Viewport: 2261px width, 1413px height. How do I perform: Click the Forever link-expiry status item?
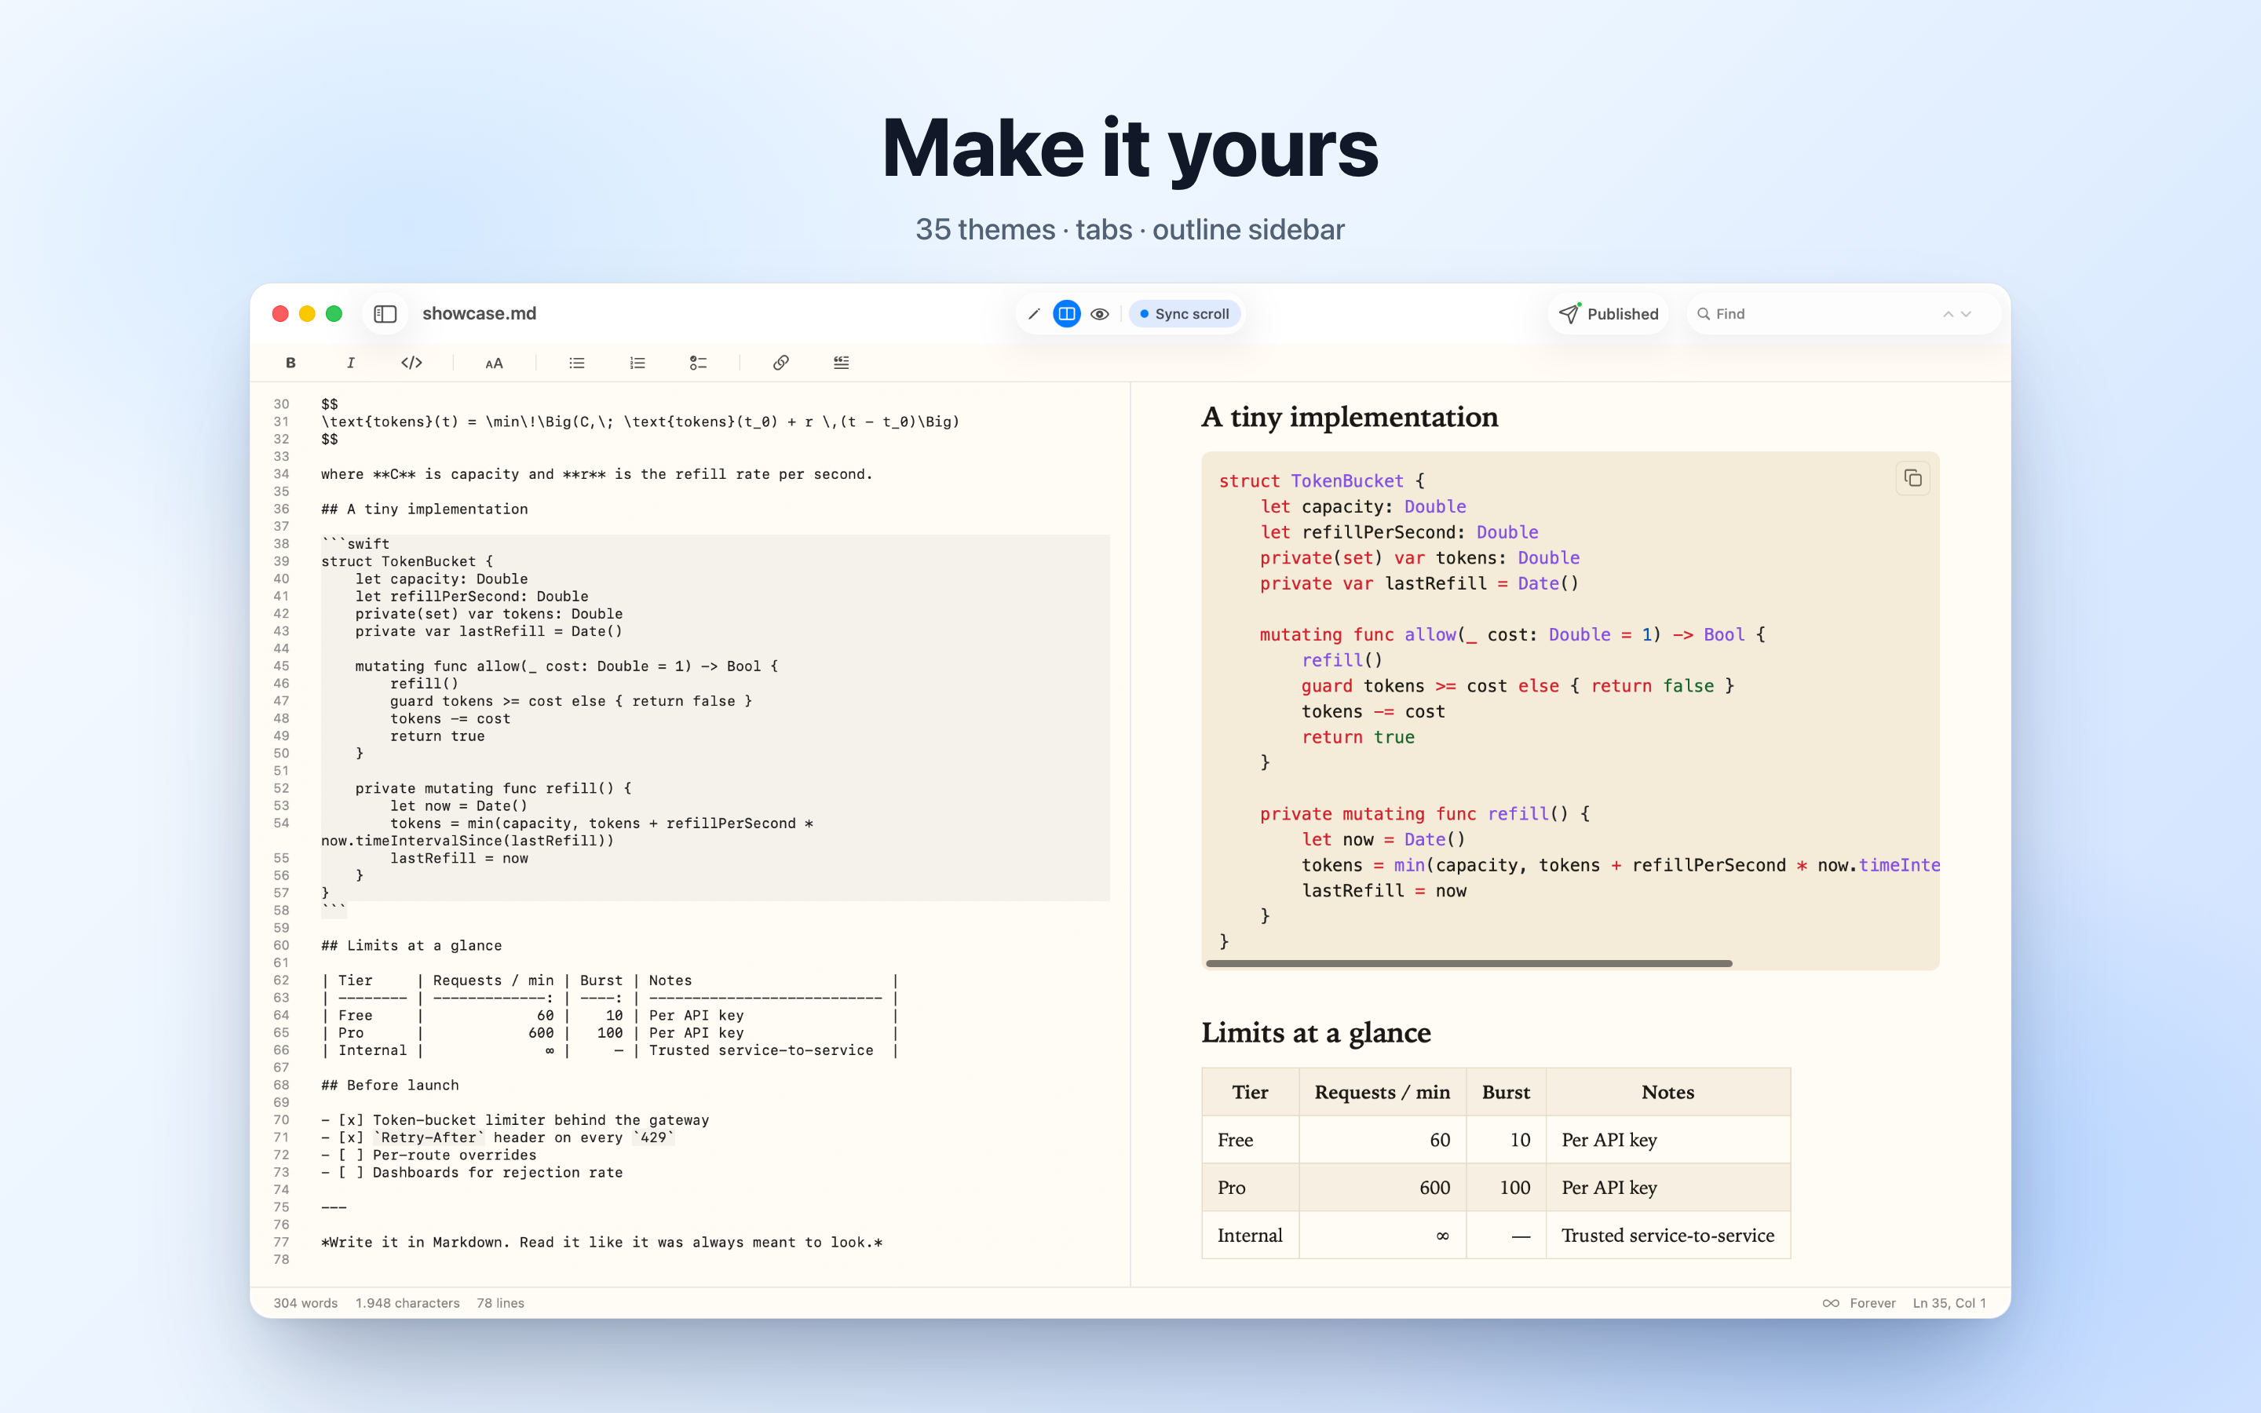click(1858, 1303)
